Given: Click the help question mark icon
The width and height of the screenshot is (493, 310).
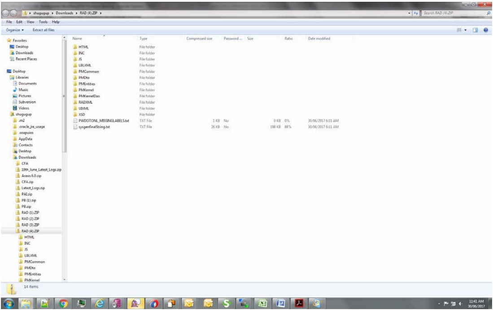Looking at the screenshot, I should (x=486, y=30).
